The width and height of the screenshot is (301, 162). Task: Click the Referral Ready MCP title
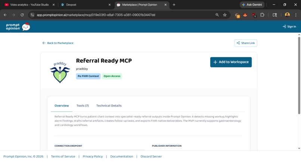pyautogui.click(x=104, y=60)
